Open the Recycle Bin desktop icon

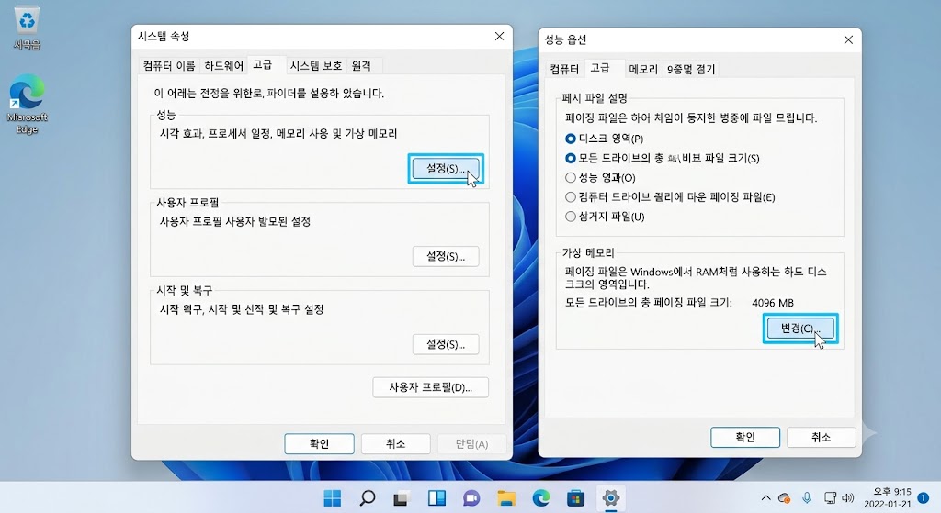tap(27, 28)
